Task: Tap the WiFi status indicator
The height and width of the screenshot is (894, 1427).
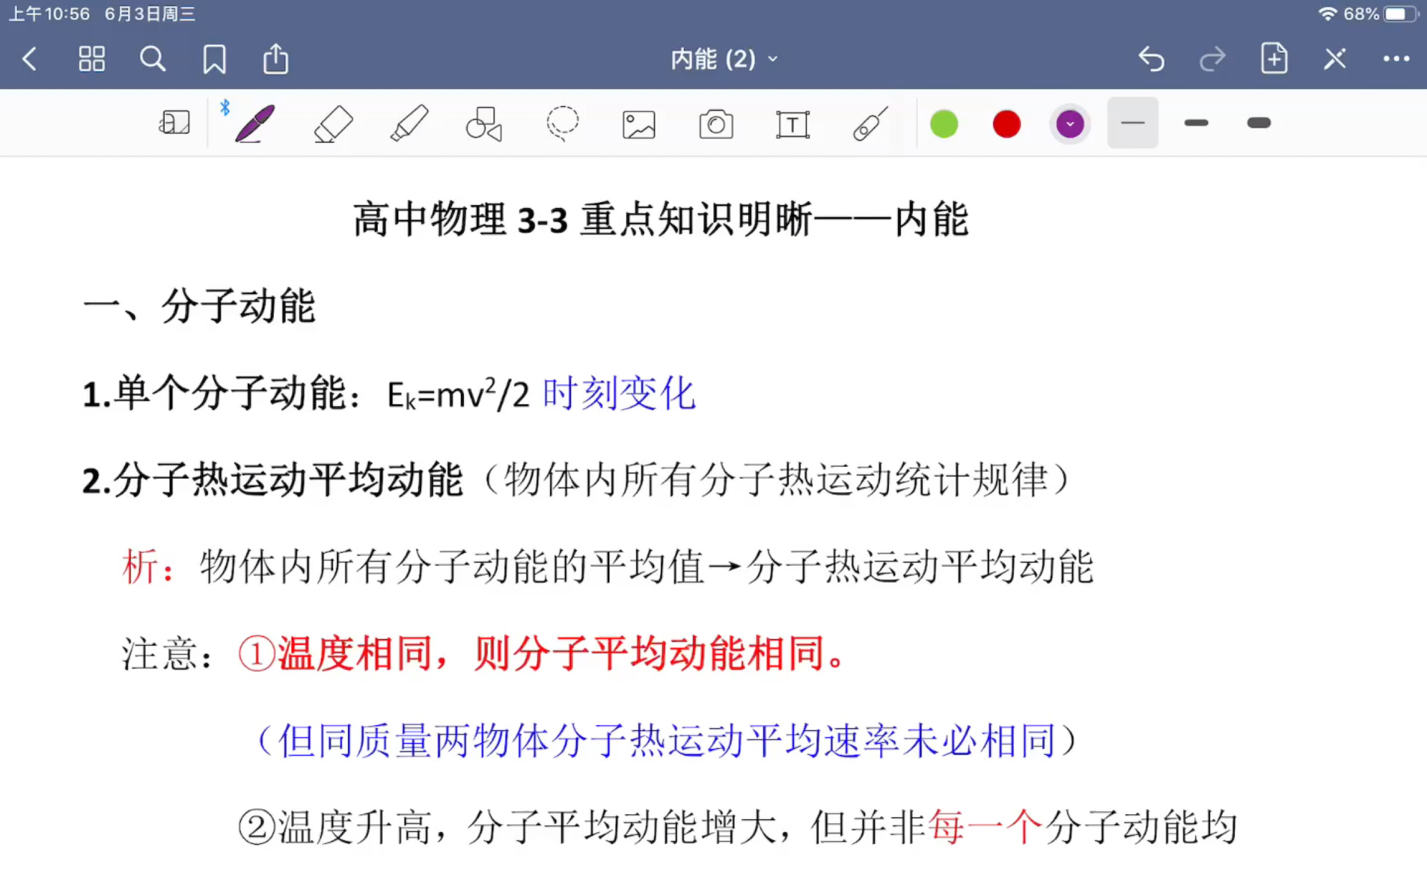Action: [x=1327, y=14]
